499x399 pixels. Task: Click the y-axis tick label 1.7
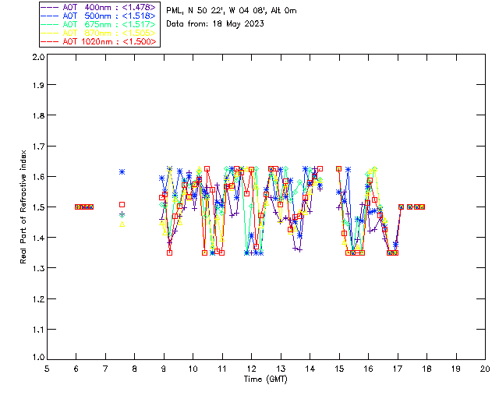(38, 146)
